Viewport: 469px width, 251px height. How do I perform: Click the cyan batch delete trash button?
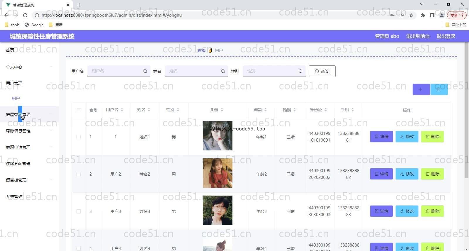[439, 89]
